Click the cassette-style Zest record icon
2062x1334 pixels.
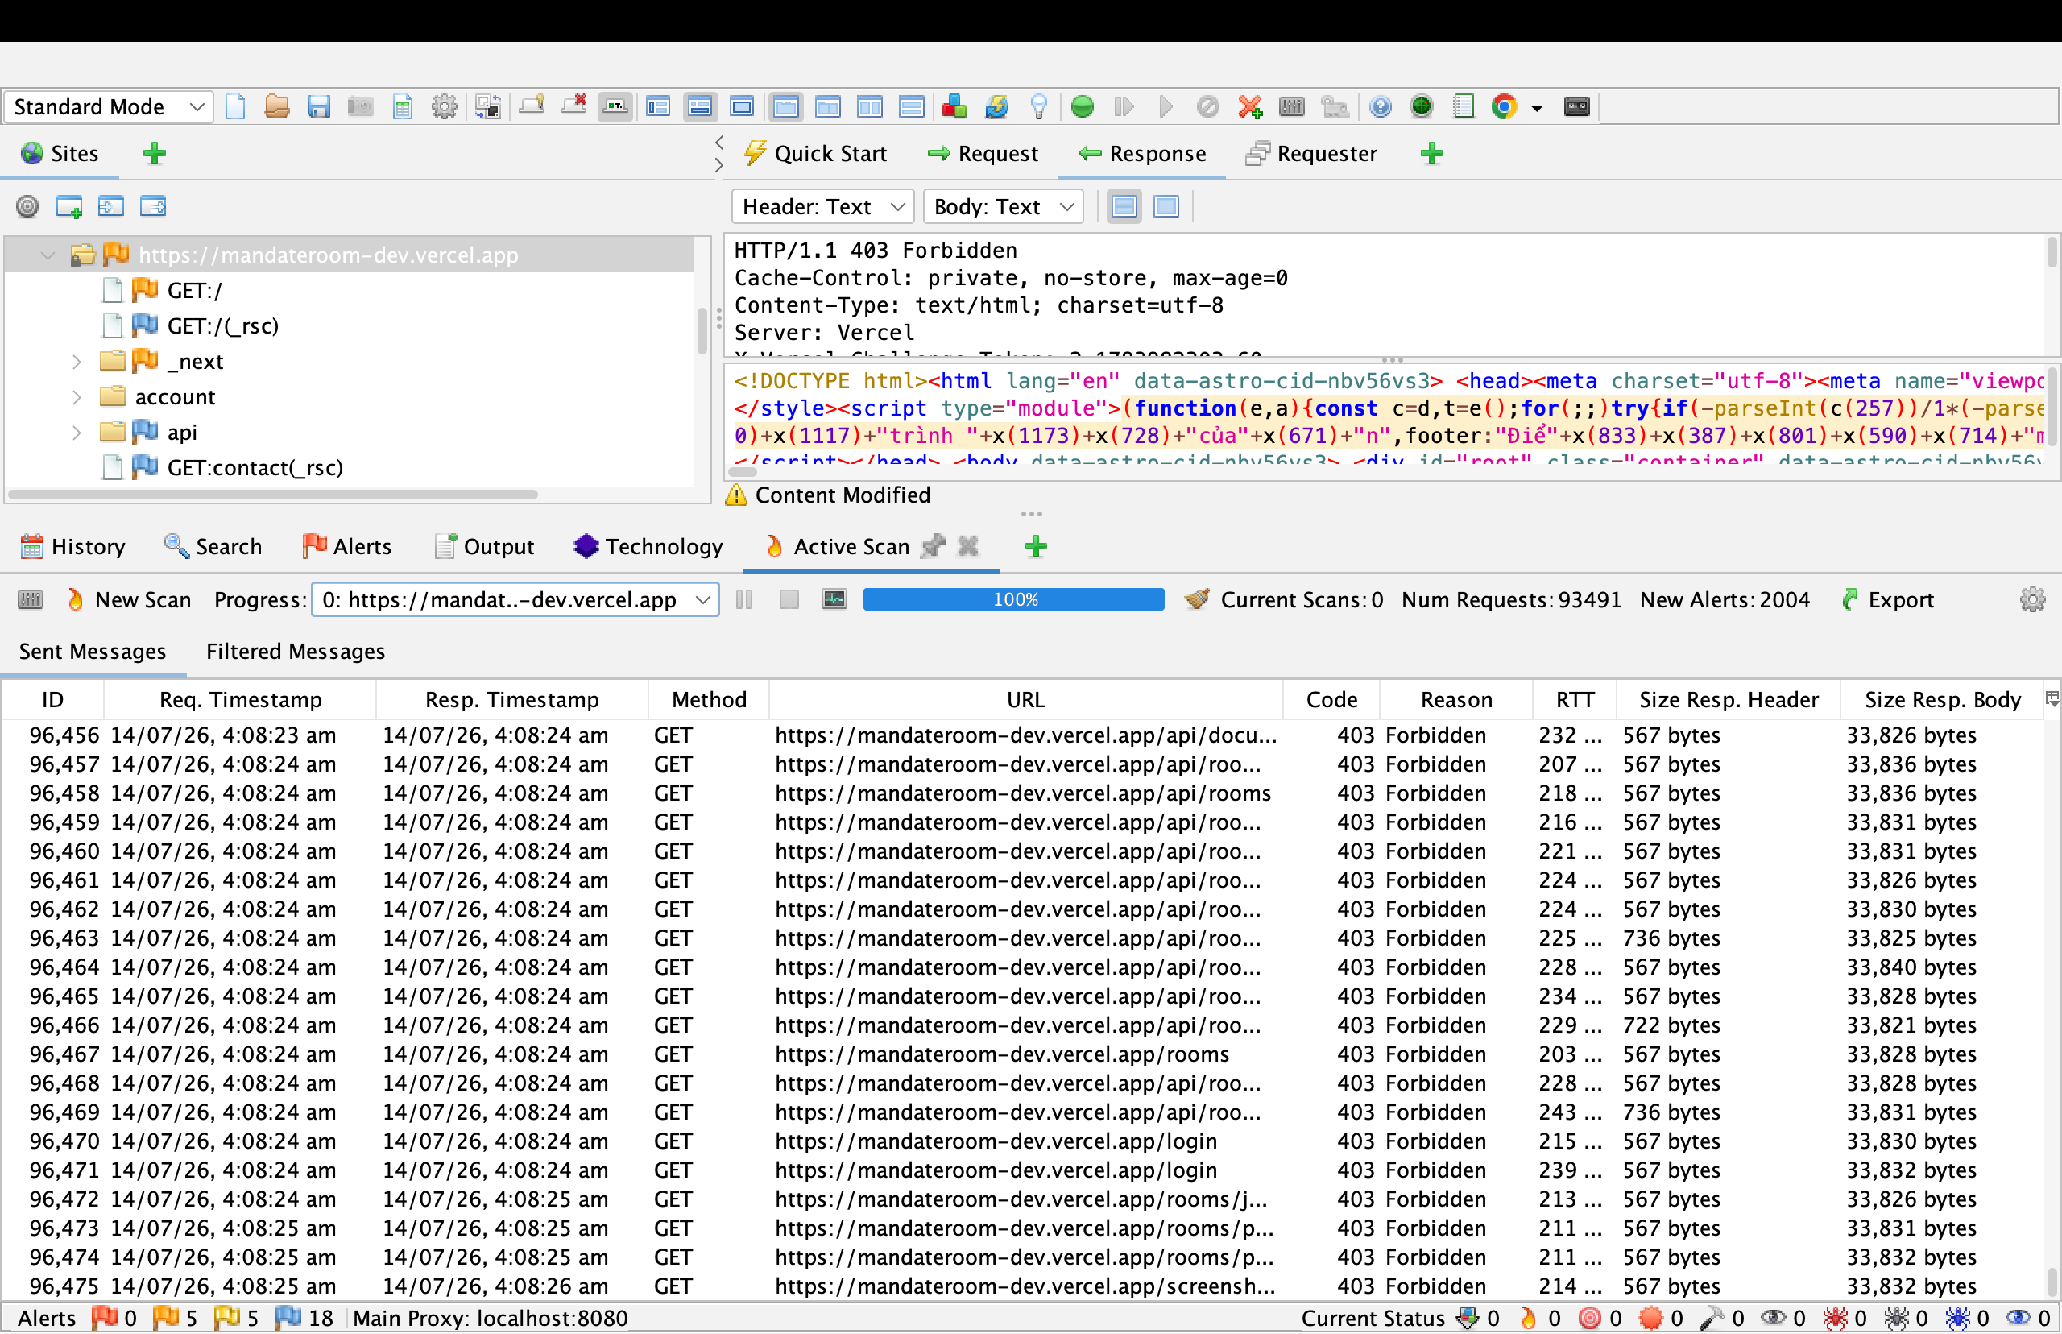point(1576,106)
